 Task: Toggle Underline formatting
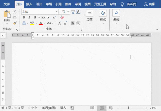[35, 17]
